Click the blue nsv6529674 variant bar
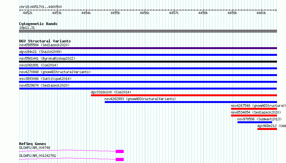 point(148,89)
